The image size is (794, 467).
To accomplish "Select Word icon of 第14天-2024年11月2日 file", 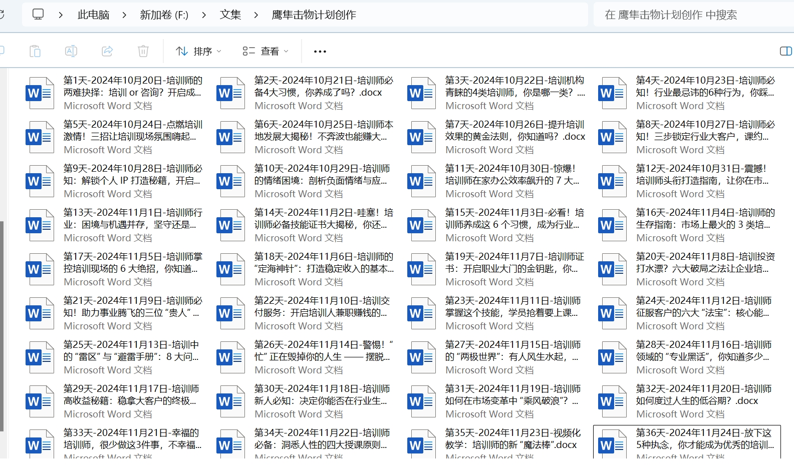I will pyautogui.click(x=230, y=225).
